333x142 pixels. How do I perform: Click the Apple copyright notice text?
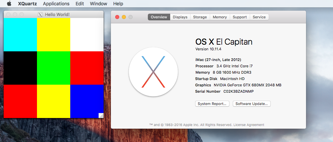pos(191,125)
